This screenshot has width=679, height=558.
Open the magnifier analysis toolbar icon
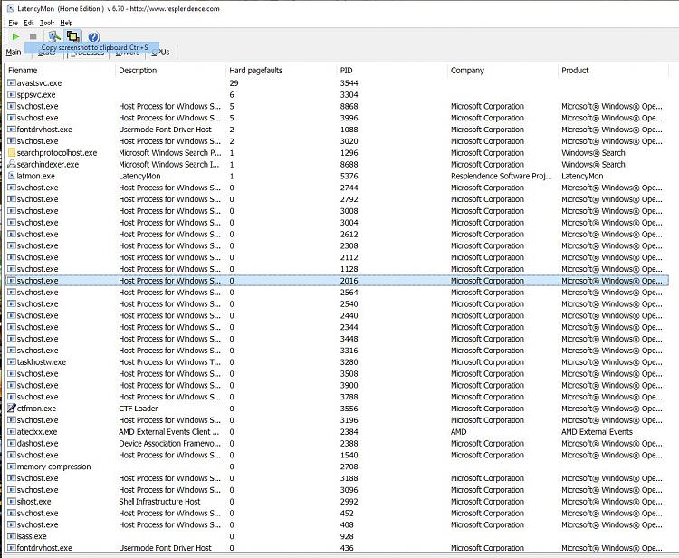[x=54, y=36]
